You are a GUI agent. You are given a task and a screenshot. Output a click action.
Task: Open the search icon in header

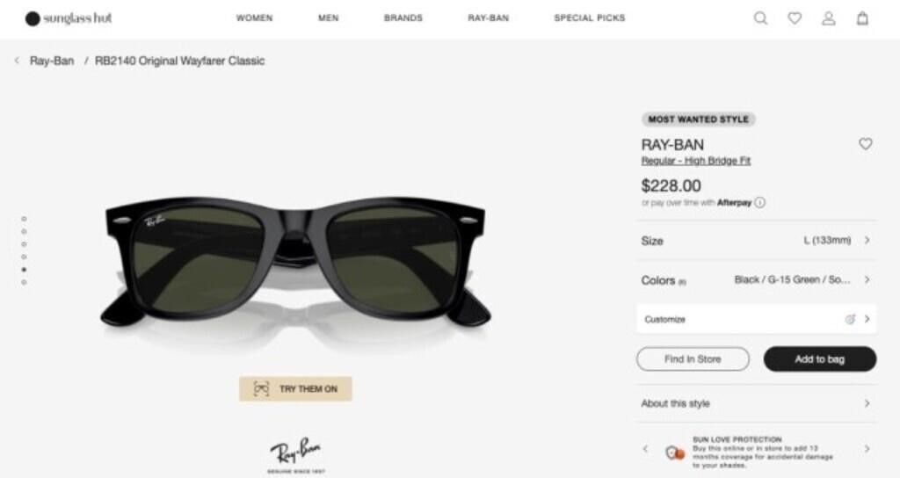[x=760, y=18]
